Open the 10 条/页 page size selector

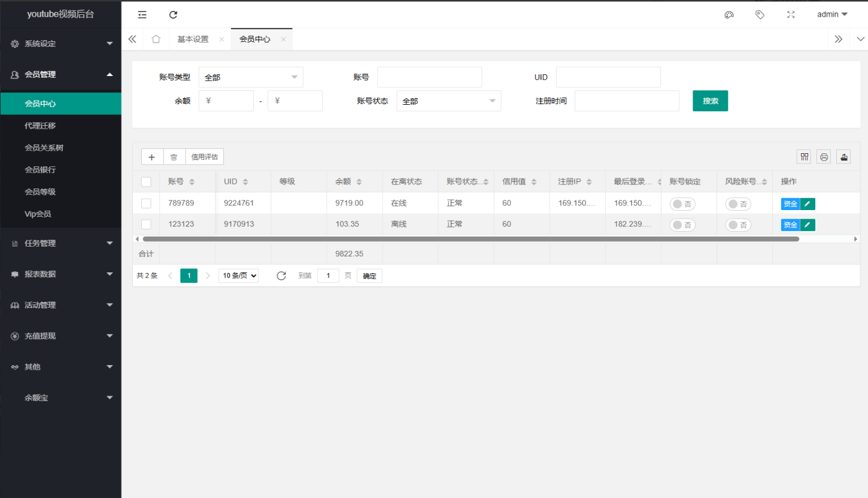(238, 276)
